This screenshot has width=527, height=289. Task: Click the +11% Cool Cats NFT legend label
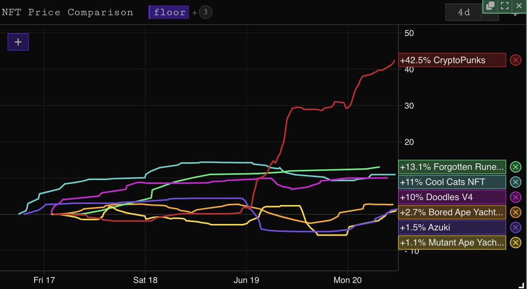click(452, 182)
